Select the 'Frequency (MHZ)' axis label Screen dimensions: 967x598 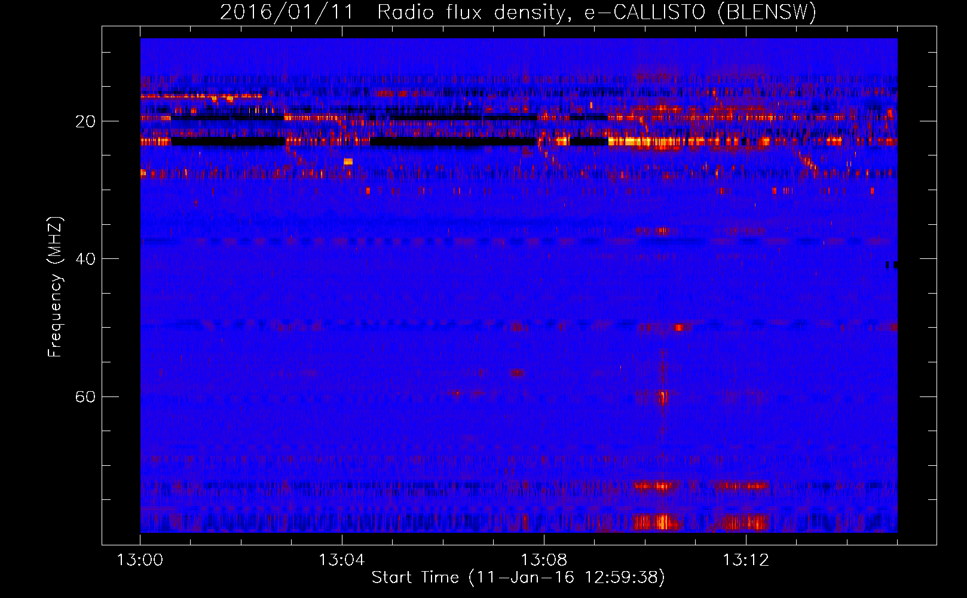[x=55, y=287]
